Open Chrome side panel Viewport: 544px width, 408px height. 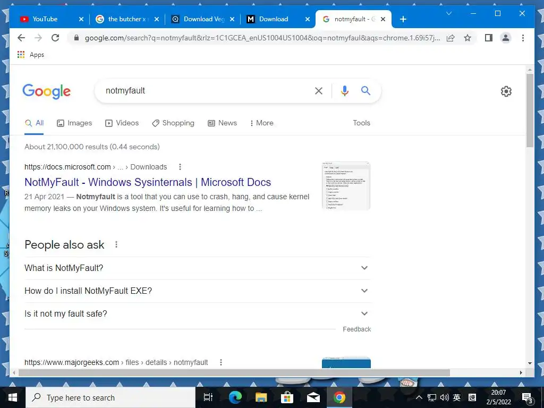[489, 38]
